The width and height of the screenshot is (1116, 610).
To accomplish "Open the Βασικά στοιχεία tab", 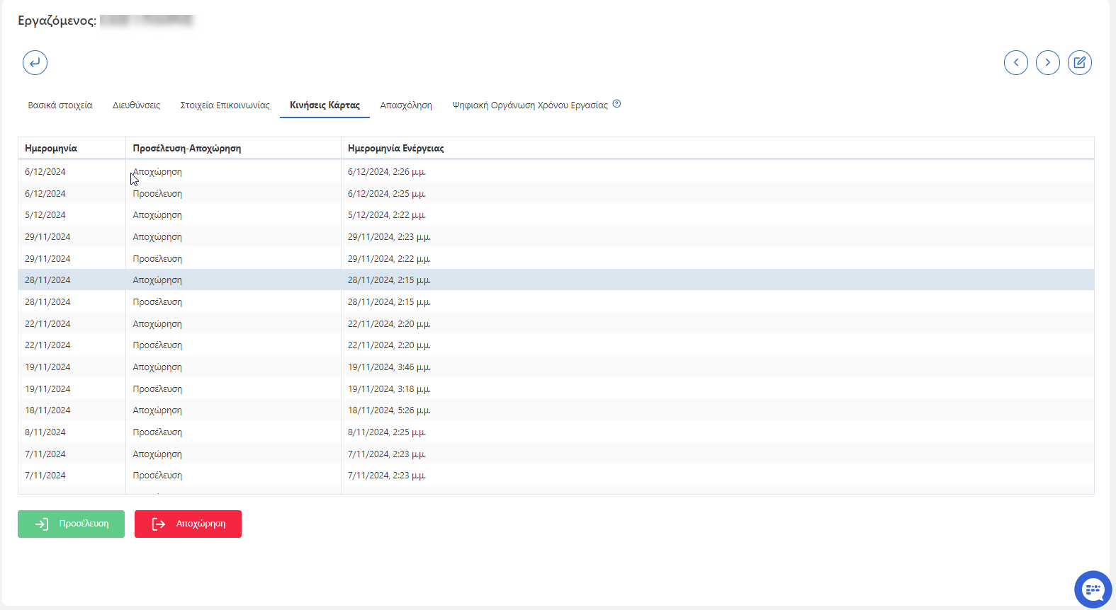I will tap(60, 105).
